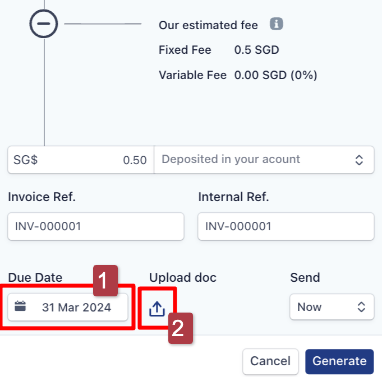382x377 pixels.
Task: Click the info icon beside estimated fee
Action: point(276,24)
